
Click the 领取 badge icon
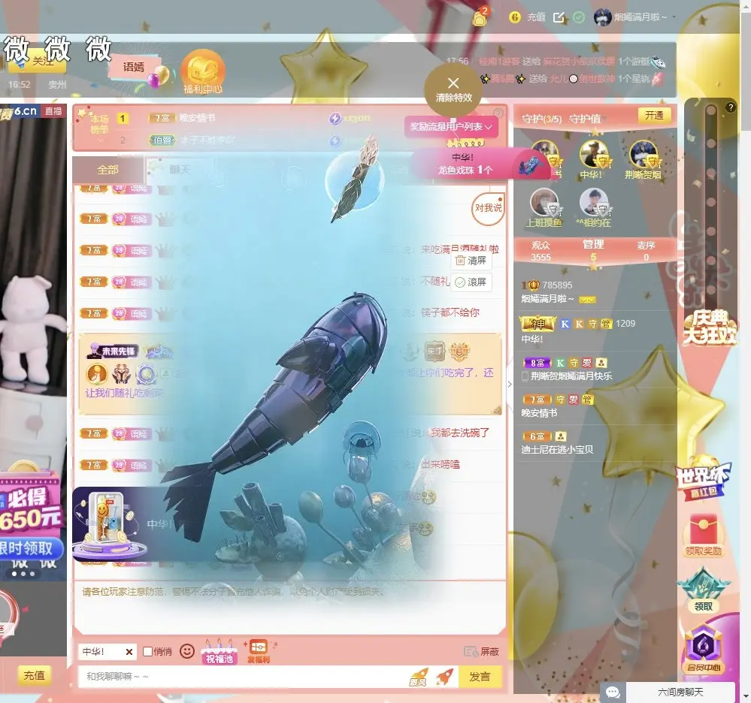pyautogui.click(x=703, y=590)
